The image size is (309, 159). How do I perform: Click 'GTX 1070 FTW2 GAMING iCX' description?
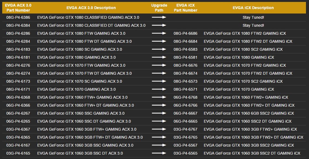coord(245,65)
